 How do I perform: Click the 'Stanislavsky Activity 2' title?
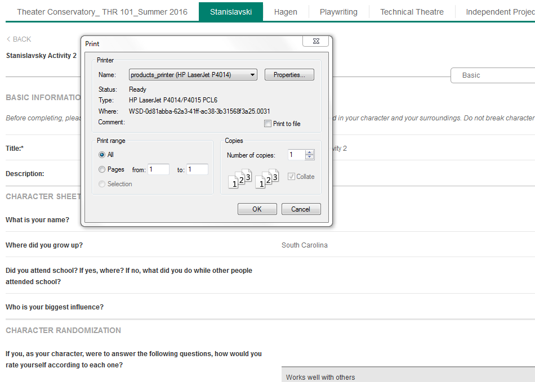tap(41, 56)
